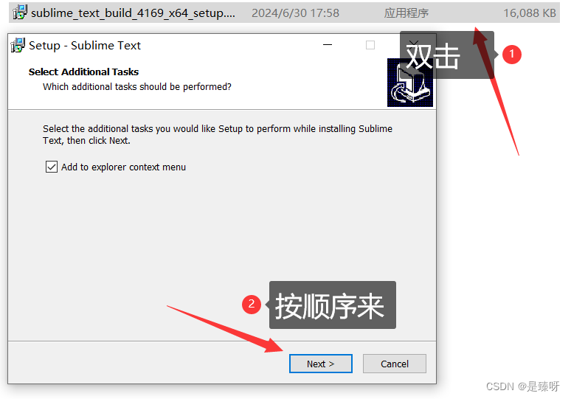
Task: Select the sublime_text_build_4169_x64_setup file name
Action: pyautogui.click(x=133, y=13)
